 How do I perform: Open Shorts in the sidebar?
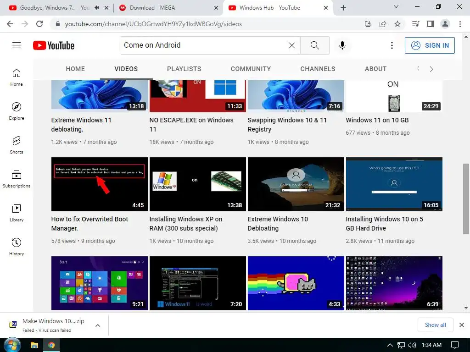point(17,145)
